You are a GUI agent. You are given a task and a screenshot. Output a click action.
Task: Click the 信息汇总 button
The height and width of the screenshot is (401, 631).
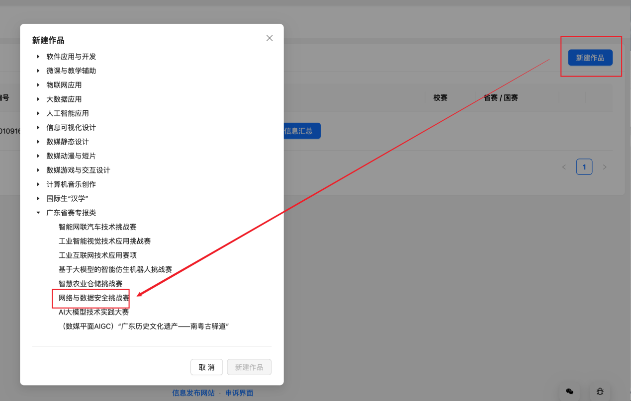[x=300, y=131]
